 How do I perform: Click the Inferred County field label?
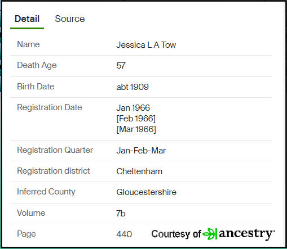(46, 192)
